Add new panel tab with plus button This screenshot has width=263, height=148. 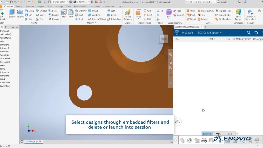[x=205, y=27]
